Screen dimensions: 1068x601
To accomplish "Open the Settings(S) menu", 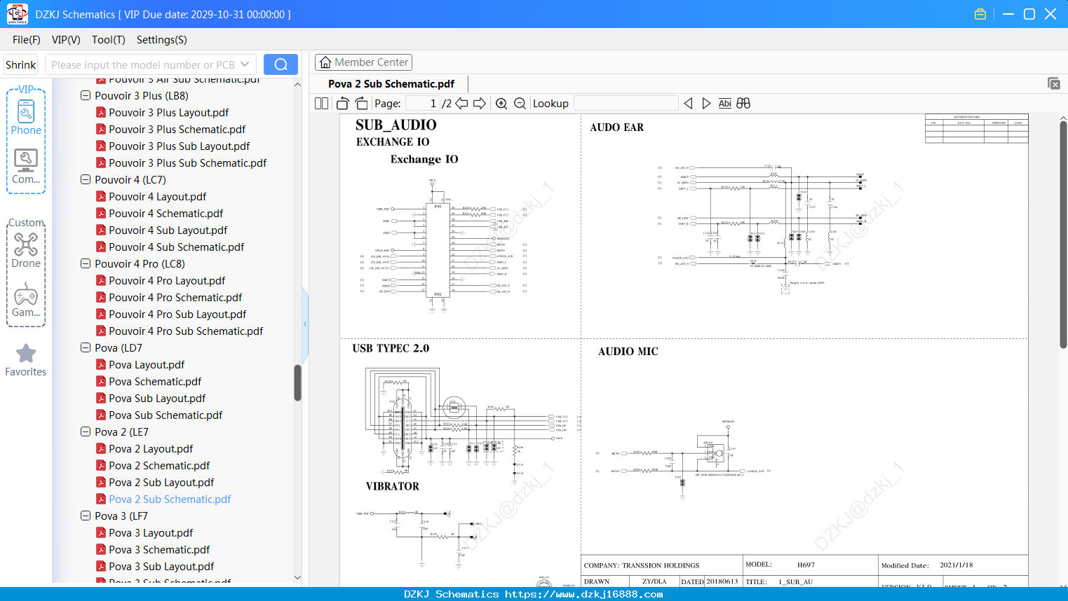I will (162, 40).
